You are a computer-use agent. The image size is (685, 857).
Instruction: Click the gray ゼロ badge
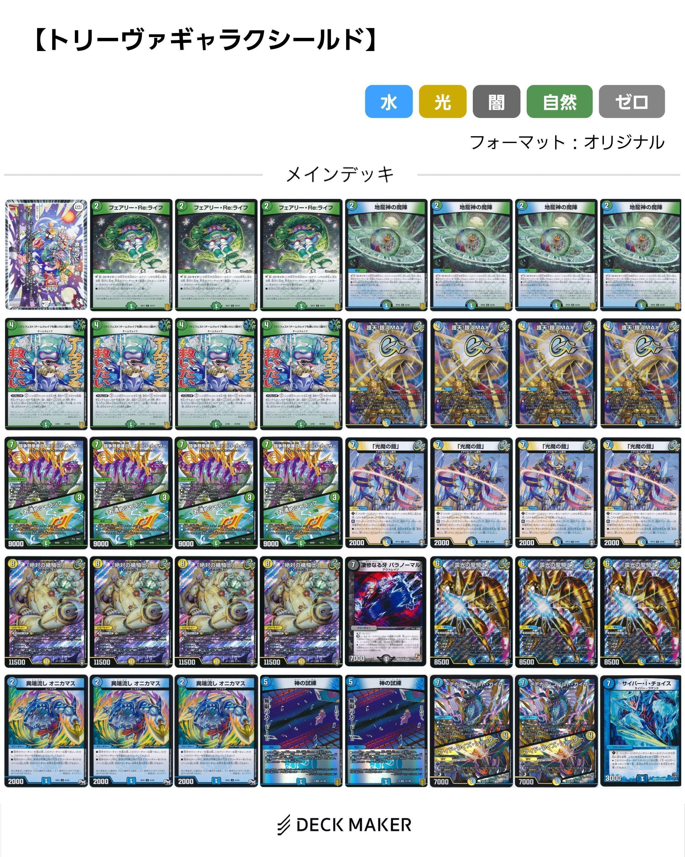(632, 101)
